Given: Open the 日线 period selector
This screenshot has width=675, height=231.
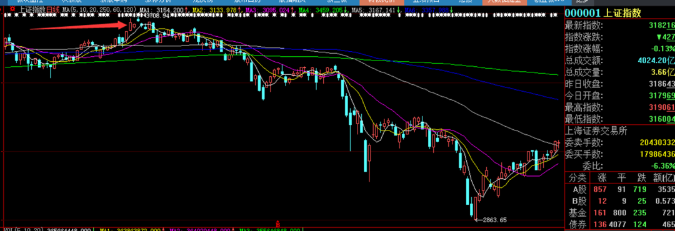Looking at the screenshot, I should [x=52, y=9].
